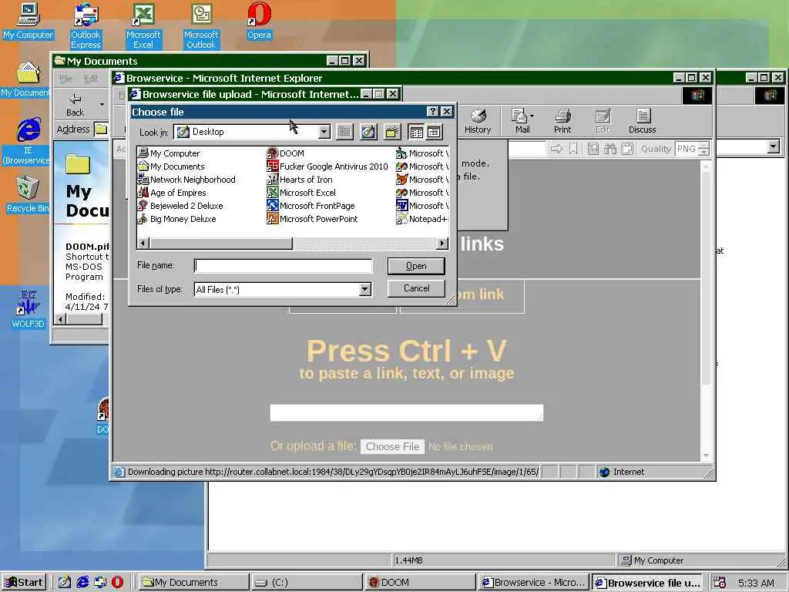
Task: Expand the Look in Desktop dropdown
Action: [324, 132]
